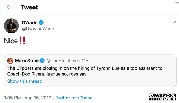Click the red double exclamation emoji
This screenshot has width=179, height=103.
coord(22,40)
